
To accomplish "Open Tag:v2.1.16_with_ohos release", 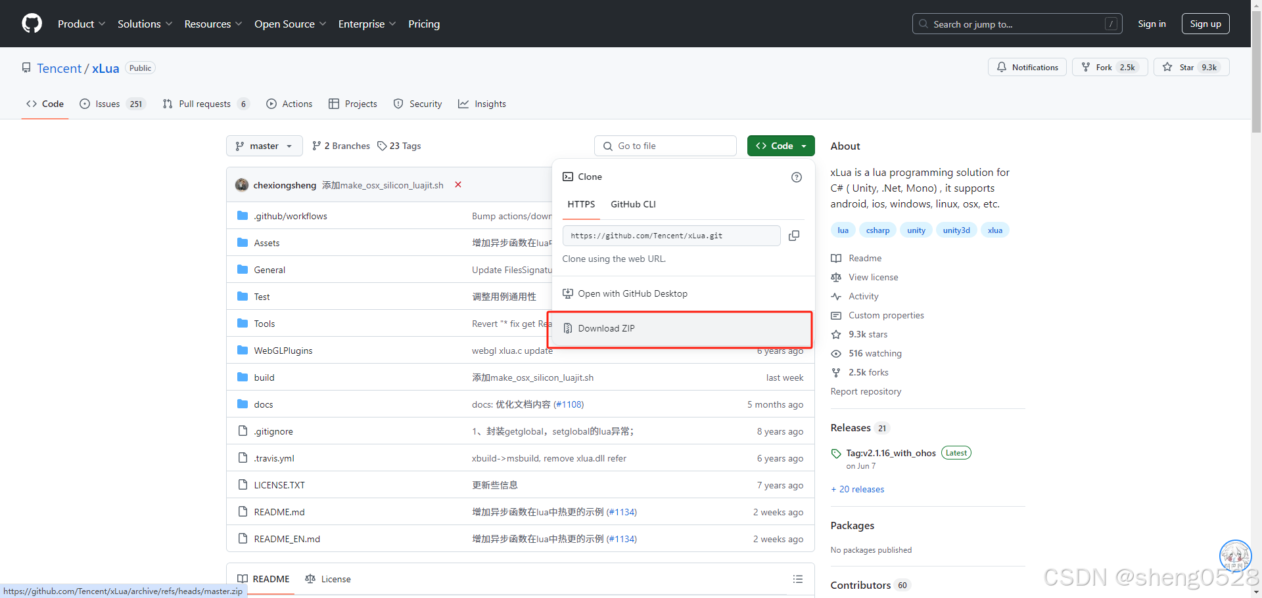I will pyautogui.click(x=891, y=453).
